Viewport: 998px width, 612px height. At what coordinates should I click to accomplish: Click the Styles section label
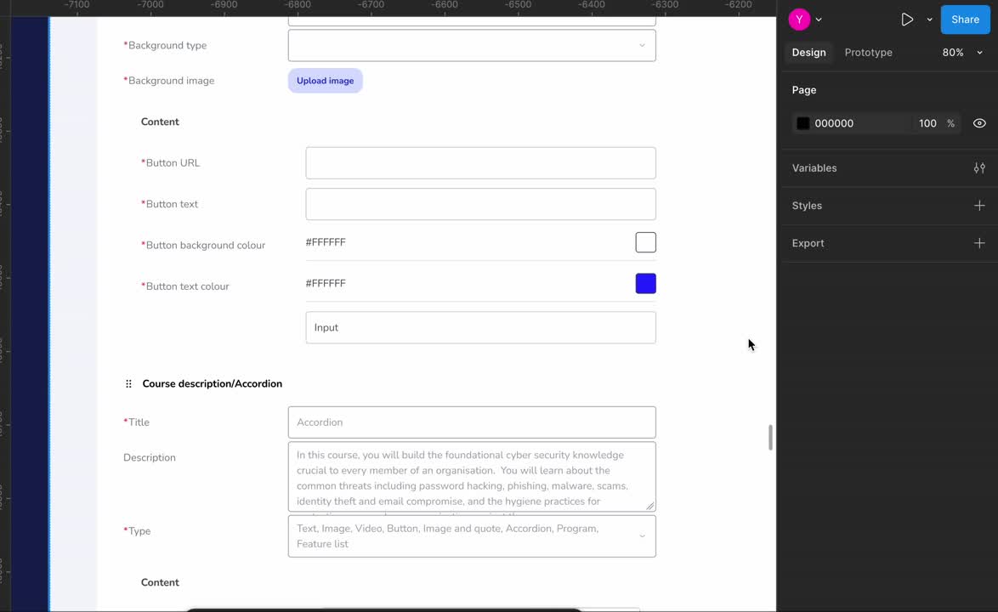pyautogui.click(x=807, y=206)
